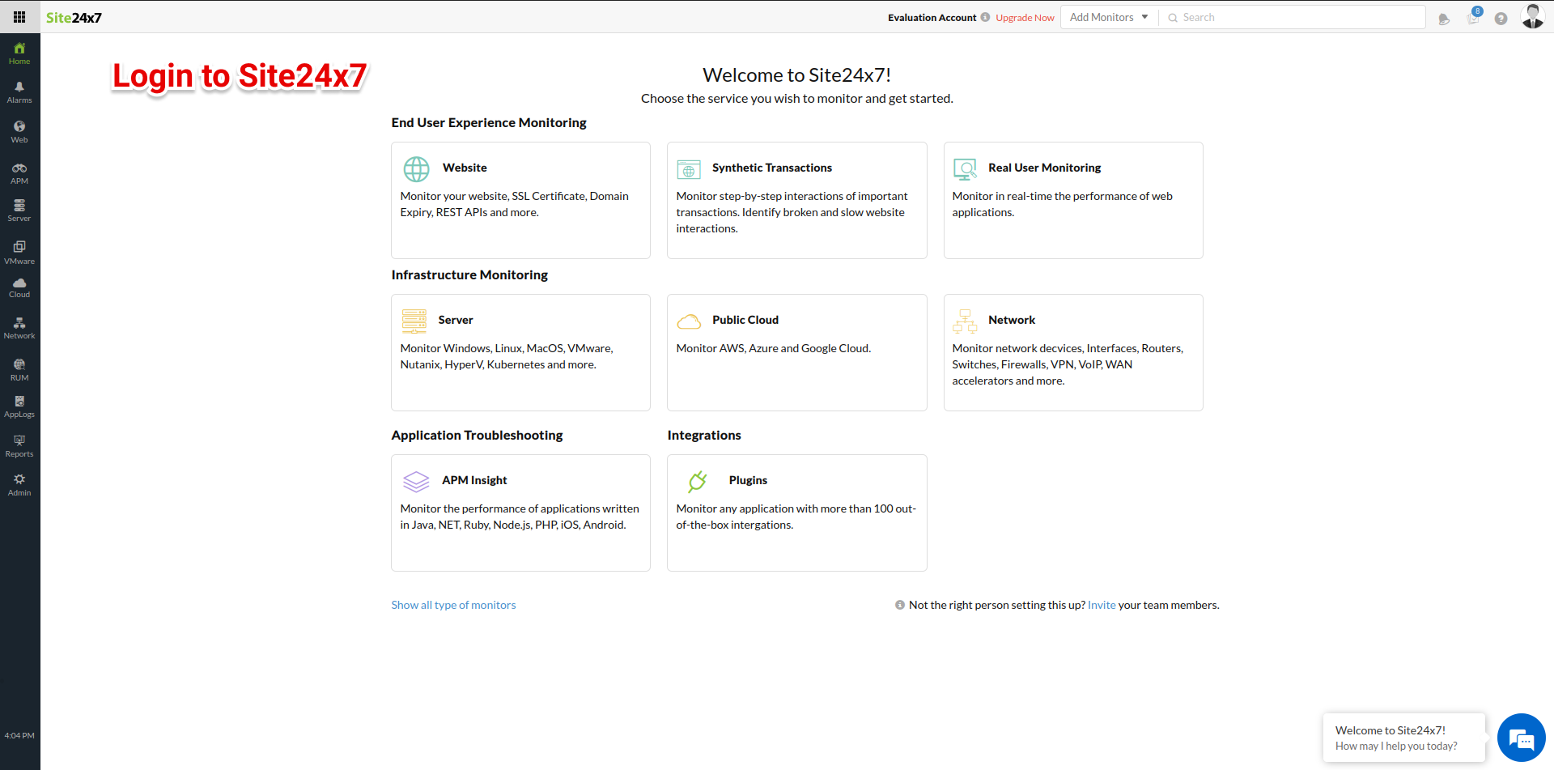Select the Plugins card title
1554x770 pixels.
pos(748,480)
